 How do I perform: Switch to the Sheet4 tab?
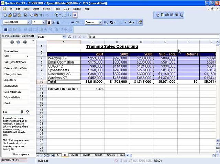click(x=86, y=155)
